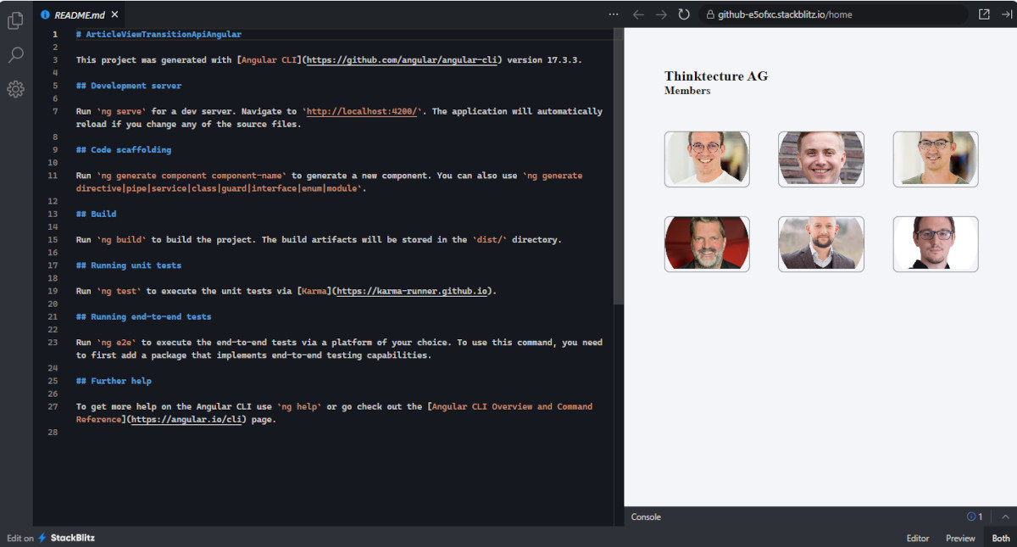Close the README.md tab
The height and width of the screenshot is (547, 1017).
pos(116,14)
